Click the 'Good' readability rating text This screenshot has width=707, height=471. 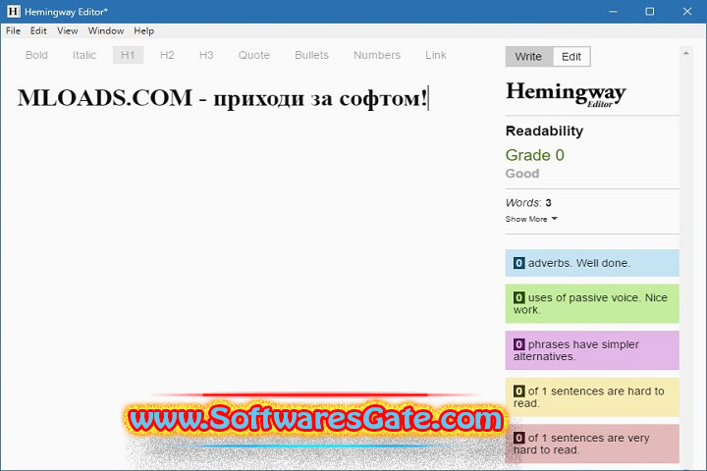522,174
